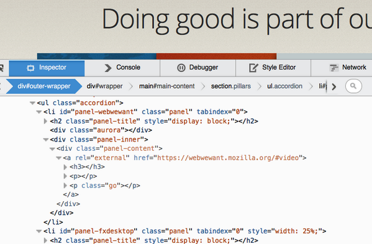Collapse the li panel-fxdesktop node
This screenshot has height=244, width=372.
coord(39,231)
